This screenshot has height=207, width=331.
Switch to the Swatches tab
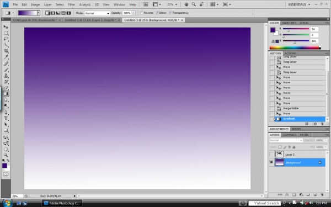coord(289,23)
